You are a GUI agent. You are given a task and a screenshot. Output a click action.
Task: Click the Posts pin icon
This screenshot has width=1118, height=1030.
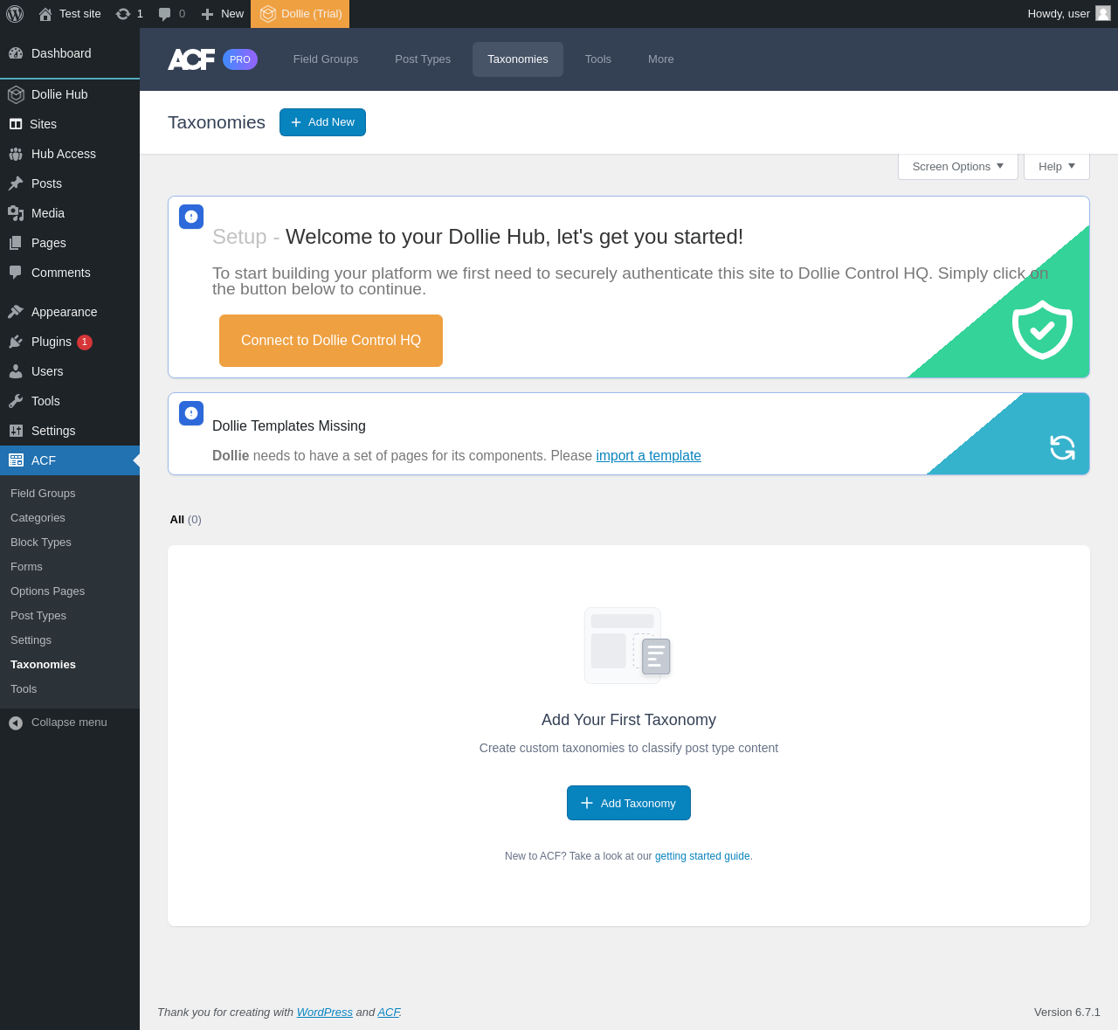tap(16, 183)
